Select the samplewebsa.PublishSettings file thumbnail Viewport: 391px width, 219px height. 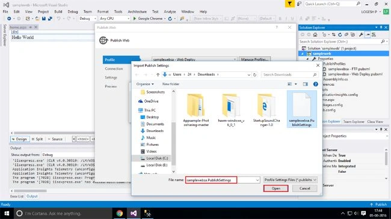coord(301,109)
